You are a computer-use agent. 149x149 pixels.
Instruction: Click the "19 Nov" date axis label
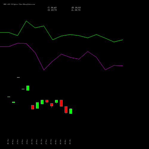[27, 142]
